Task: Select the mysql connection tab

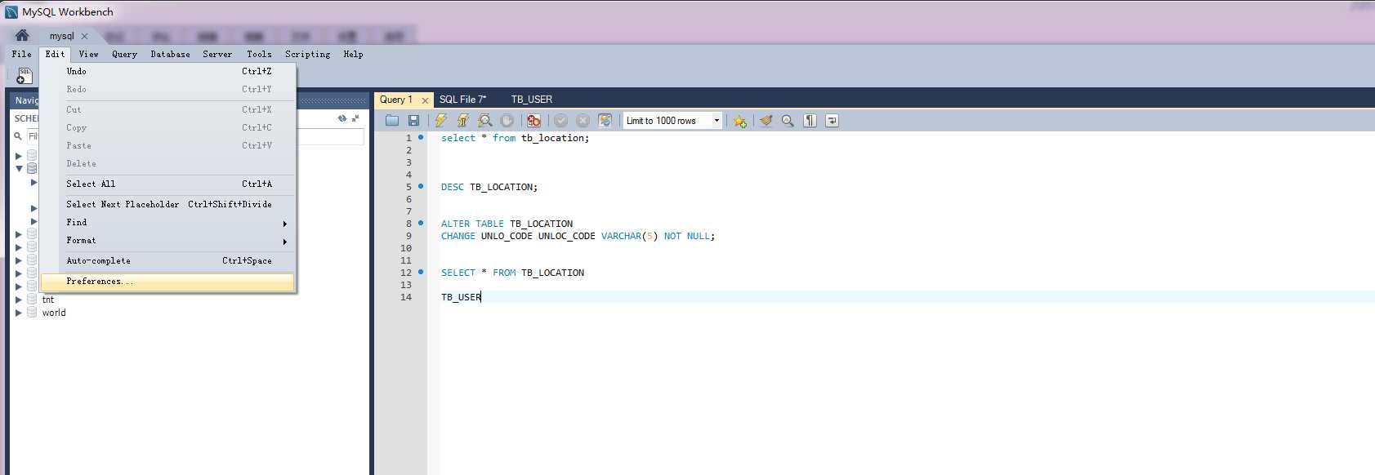Action: (x=61, y=36)
